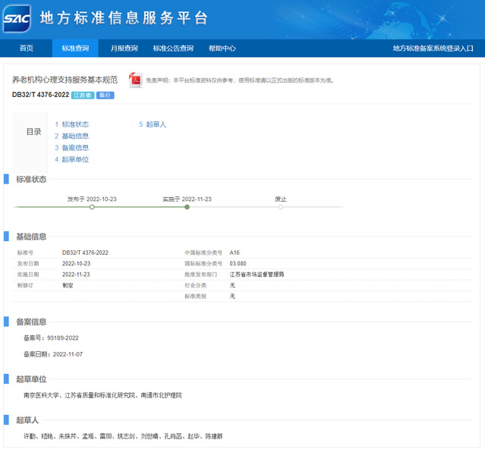This screenshot has height=452, width=485.
Task: Open the 月报查询 menu item
Action: [124, 49]
